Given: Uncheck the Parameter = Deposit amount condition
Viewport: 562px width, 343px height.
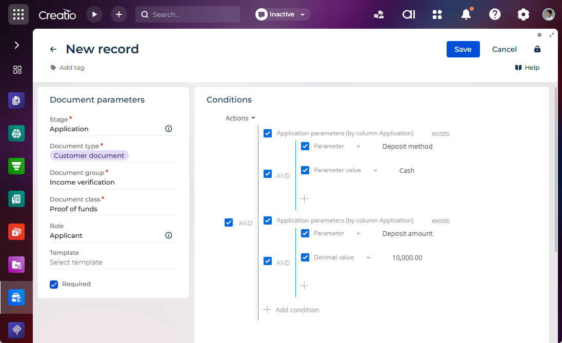Looking at the screenshot, I should pyautogui.click(x=305, y=233).
